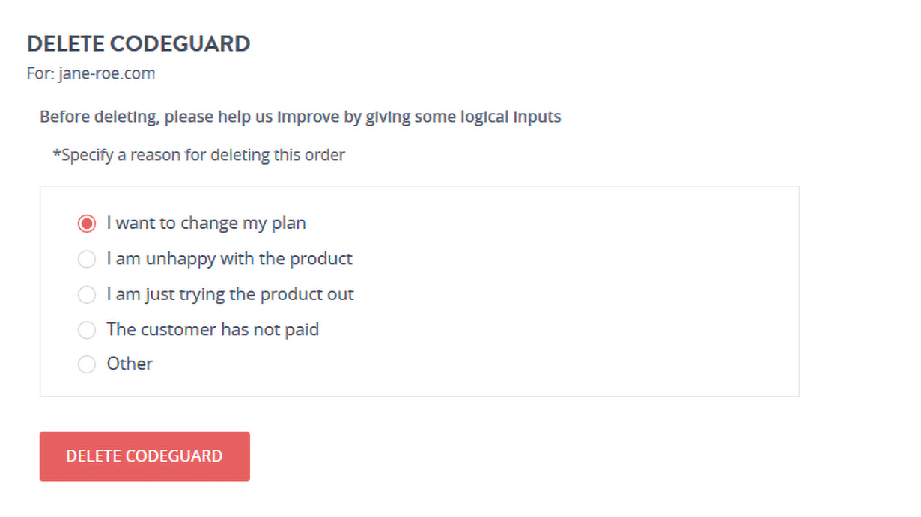Click the red DELETE CODEGUARD button

pos(145,456)
